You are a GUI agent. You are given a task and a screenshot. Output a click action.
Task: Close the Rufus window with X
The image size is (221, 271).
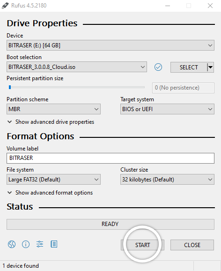coord(210,6)
